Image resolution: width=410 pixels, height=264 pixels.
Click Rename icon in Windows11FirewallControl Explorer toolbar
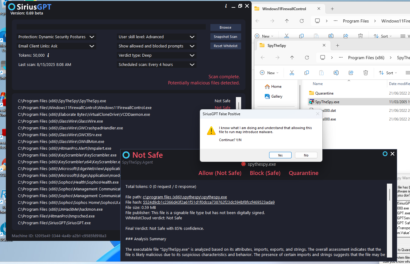pyautogui.click(x=331, y=36)
